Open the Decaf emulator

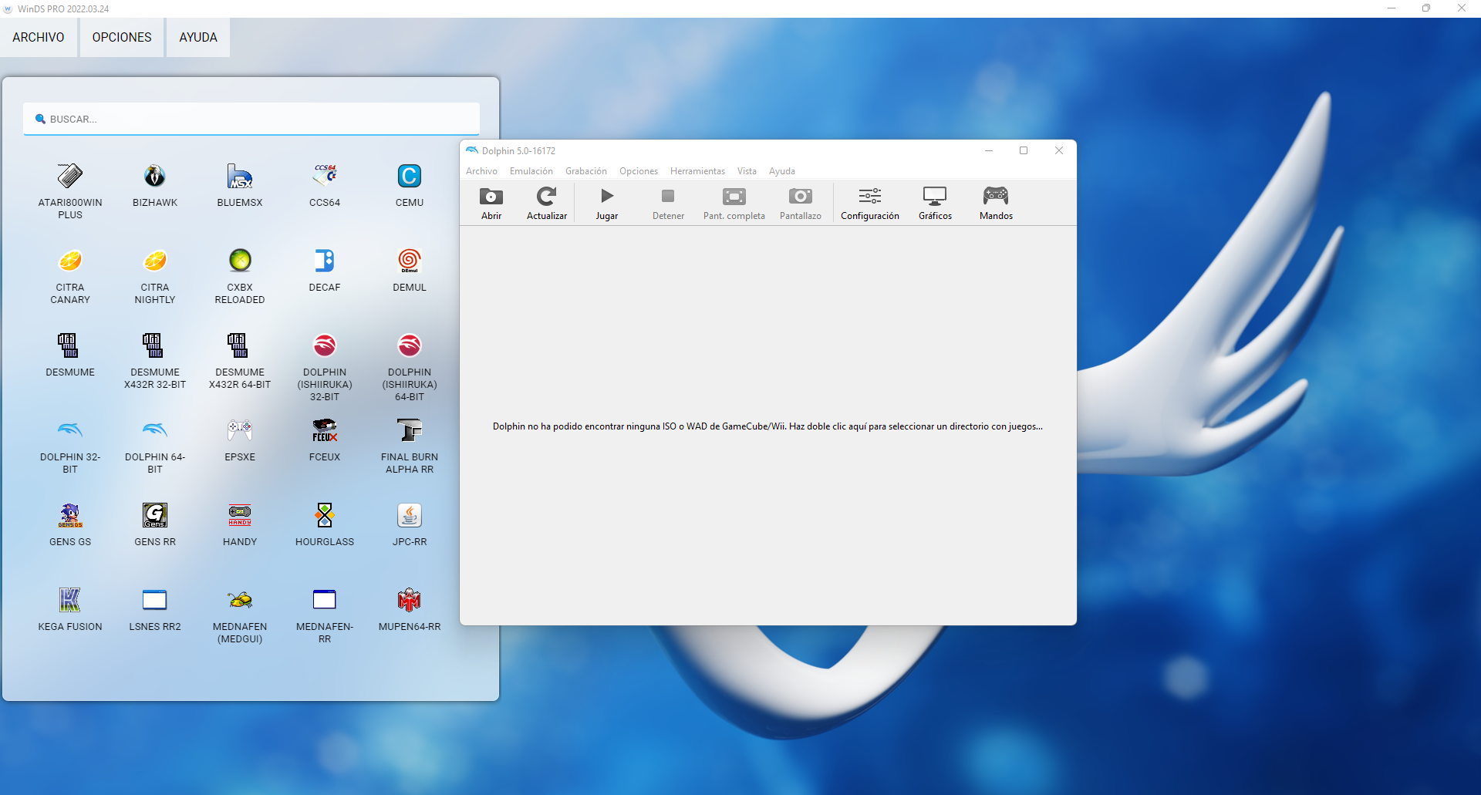point(325,271)
